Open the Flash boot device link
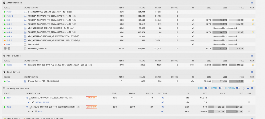Screen dimensions: 265x119 [9, 81]
